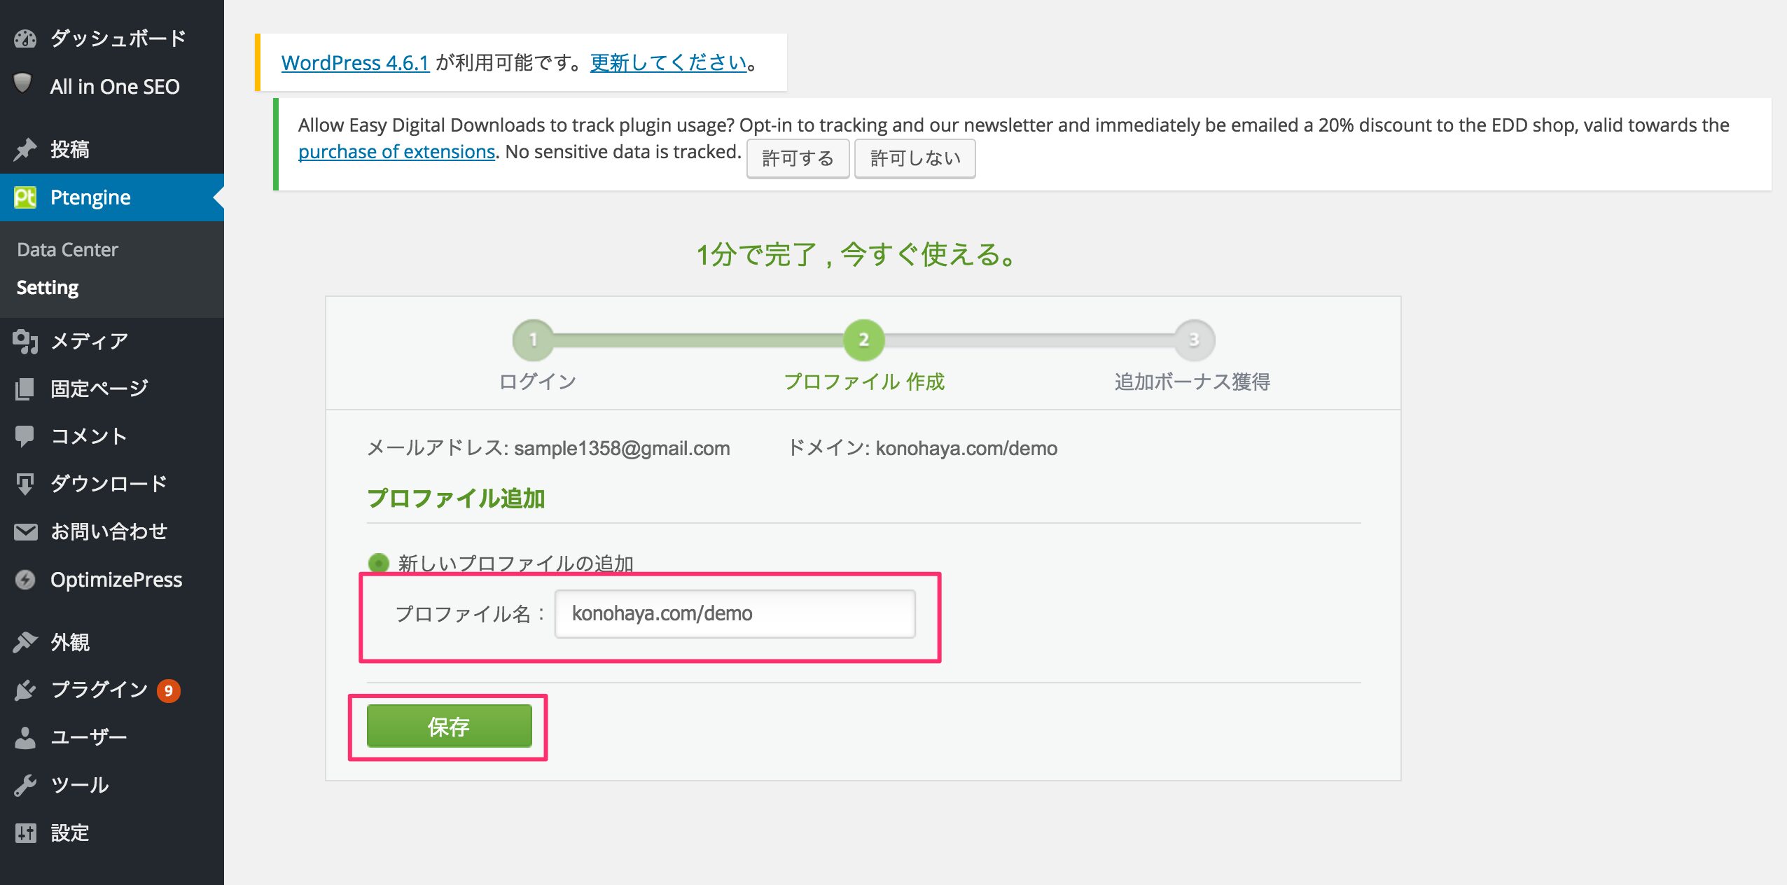Open Data Center under Ptengine

coord(67,249)
